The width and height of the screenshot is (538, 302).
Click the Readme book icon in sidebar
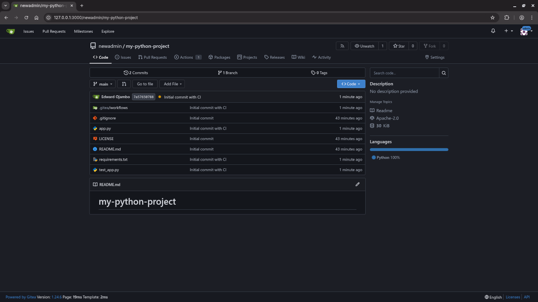(372, 111)
